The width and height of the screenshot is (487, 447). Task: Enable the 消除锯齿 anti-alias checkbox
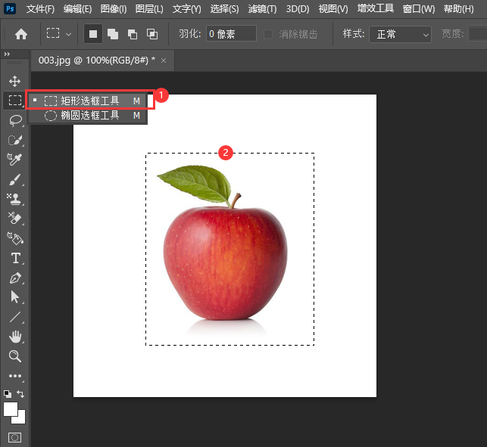pyautogui.click(x=269, y=34)
